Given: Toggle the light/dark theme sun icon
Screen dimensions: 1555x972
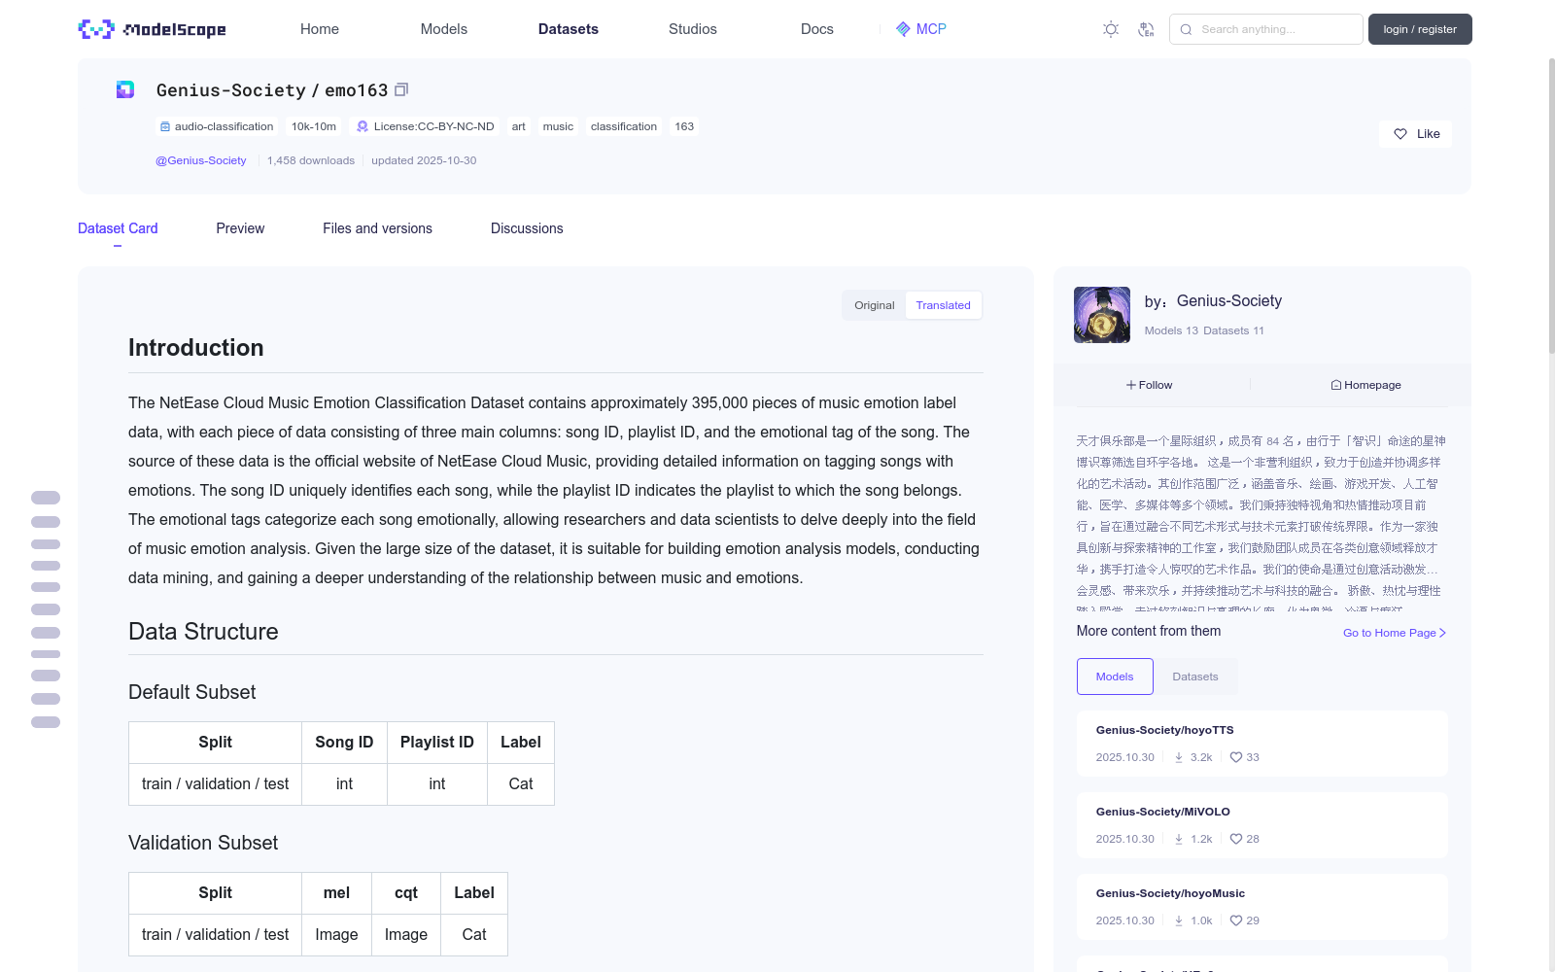Looking at the screenshot, I should point(1111,29).
